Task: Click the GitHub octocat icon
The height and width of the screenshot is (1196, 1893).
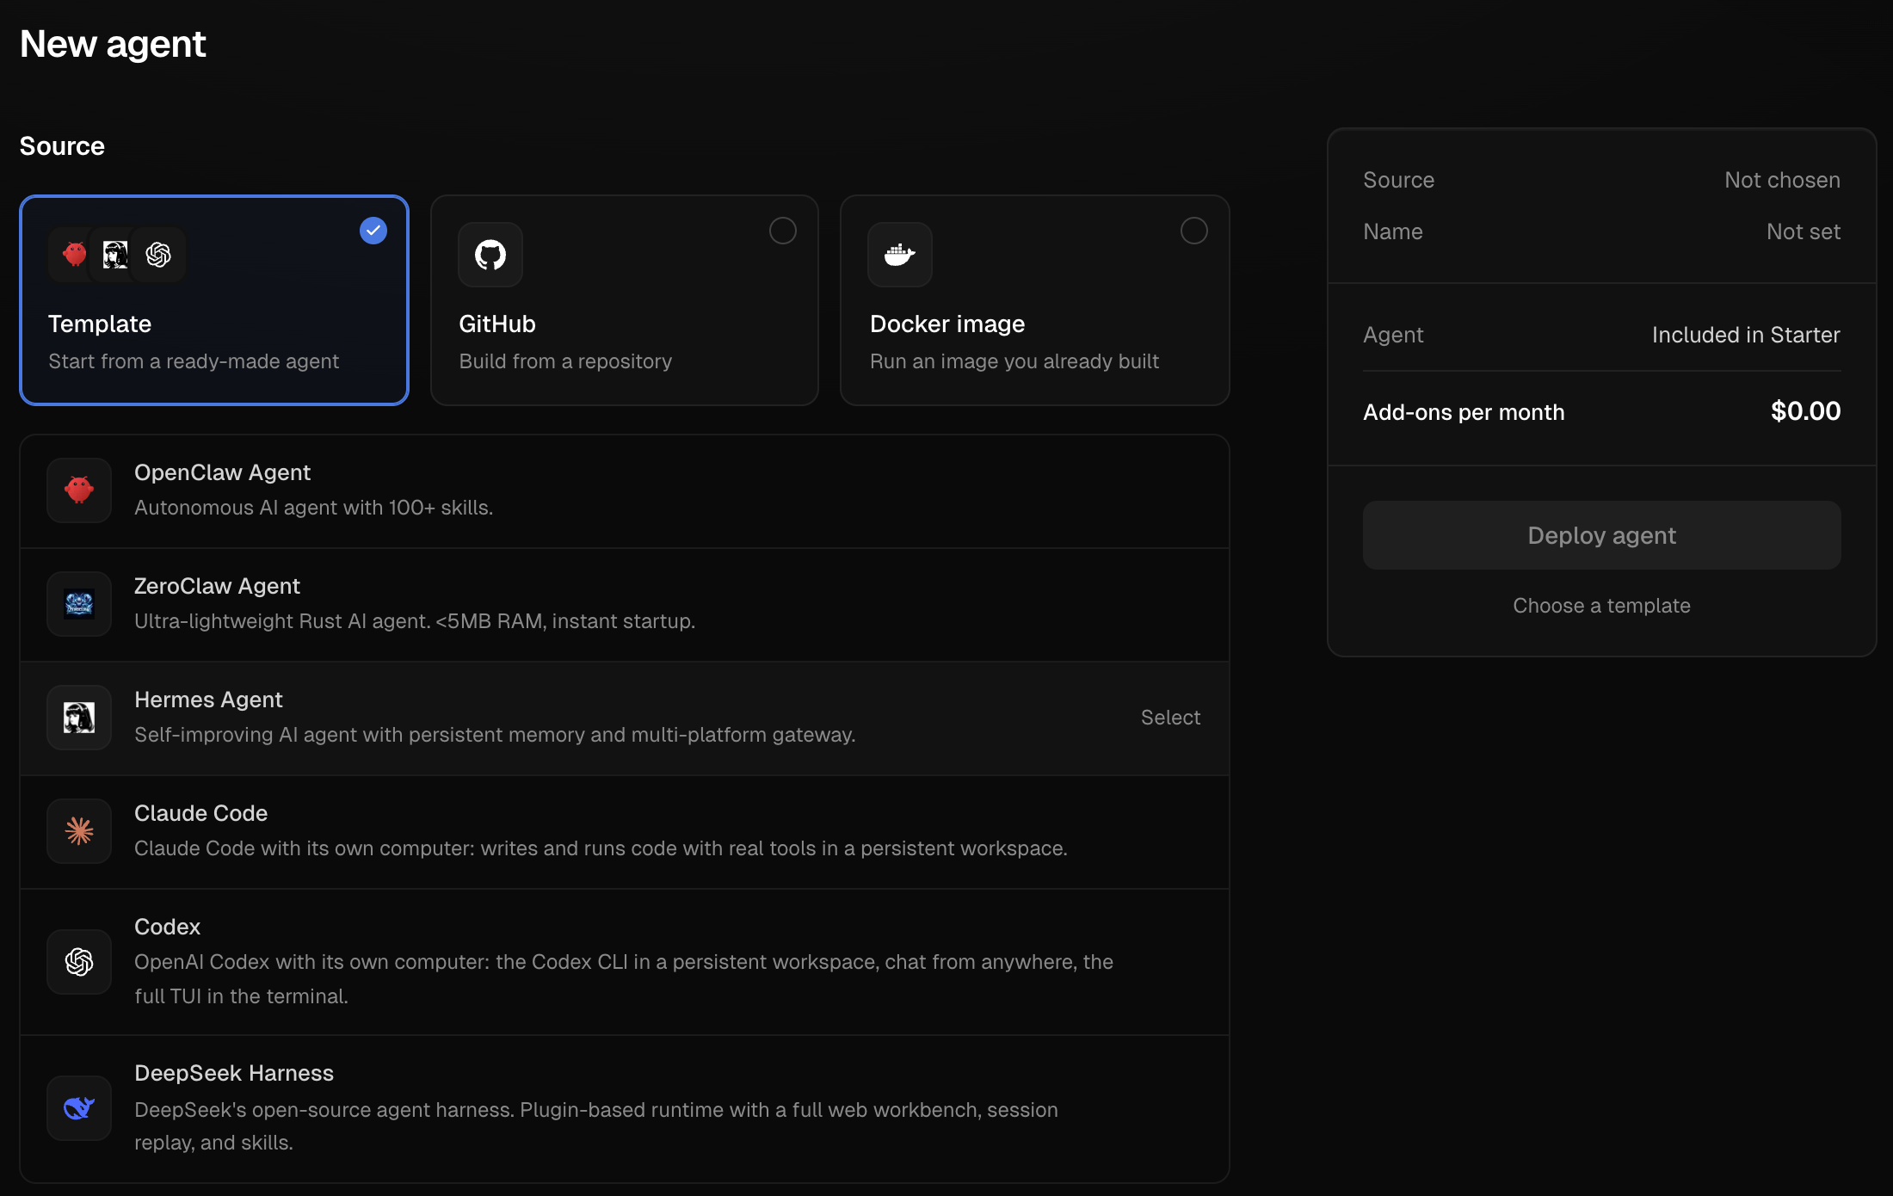Action: pos(490,255)
